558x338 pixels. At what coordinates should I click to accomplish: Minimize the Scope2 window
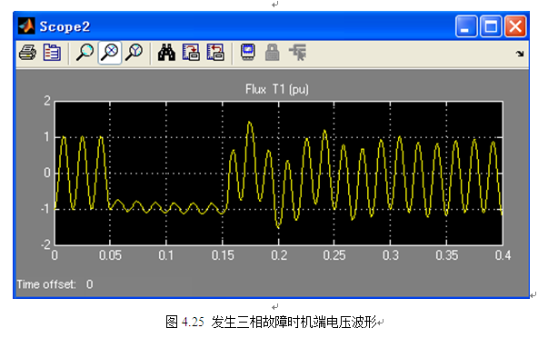point(466,26)
